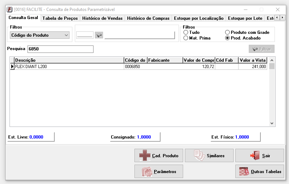Screen dimensions: 289x184
Task: Click the Est. Físico 1,0000 value
Action: click(242, 137)
